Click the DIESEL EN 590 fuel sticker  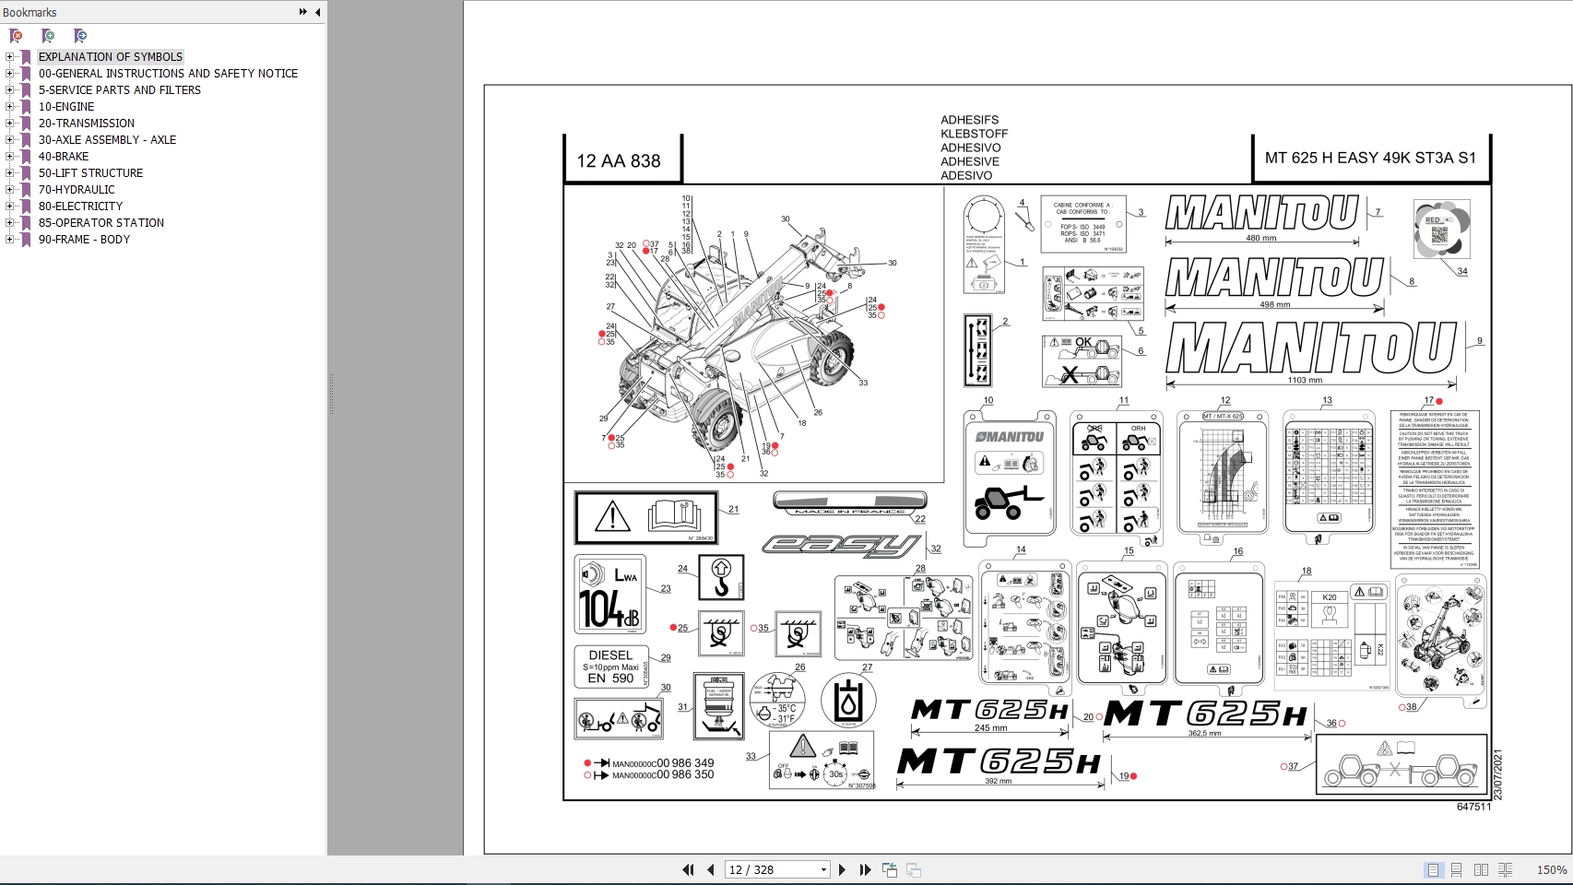click(x=611, y=667)
